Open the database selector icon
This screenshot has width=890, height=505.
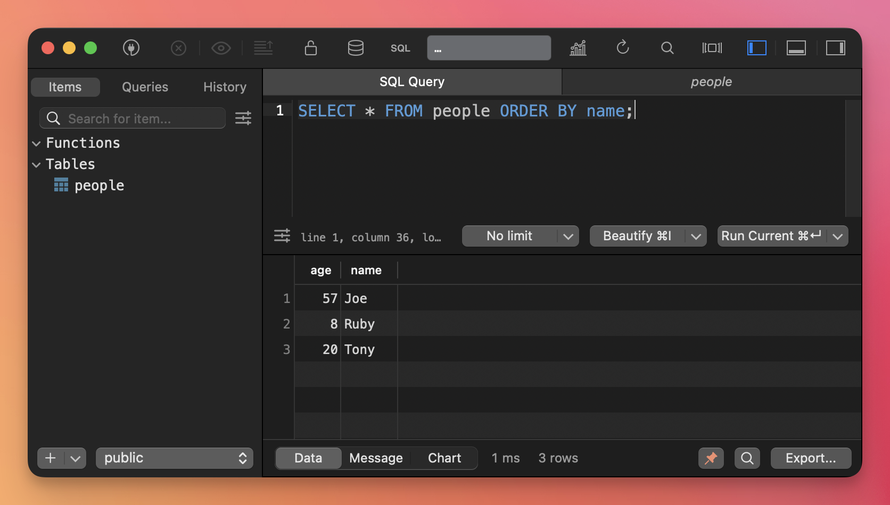coord(356,48)
